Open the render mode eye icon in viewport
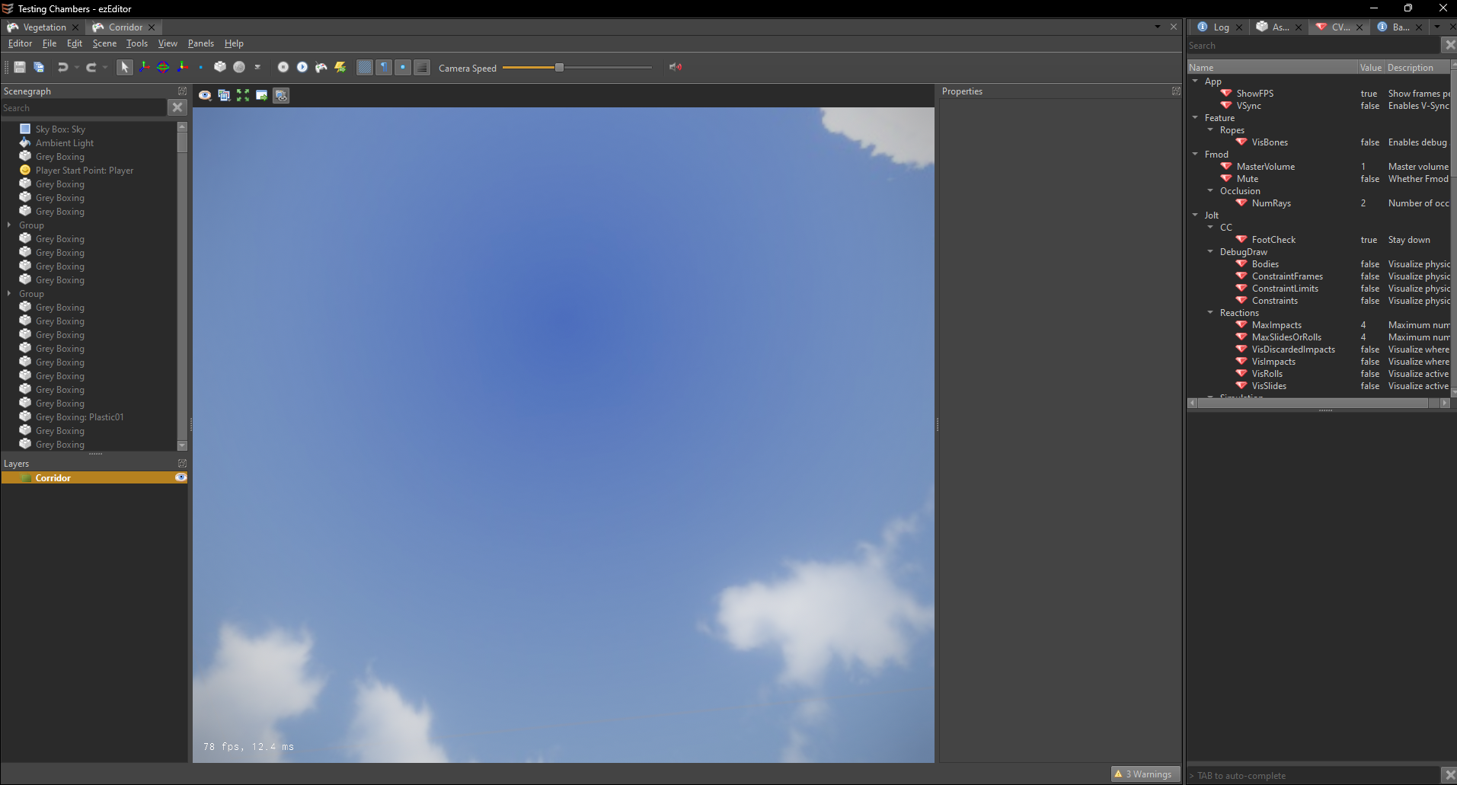 coord(204,95)
